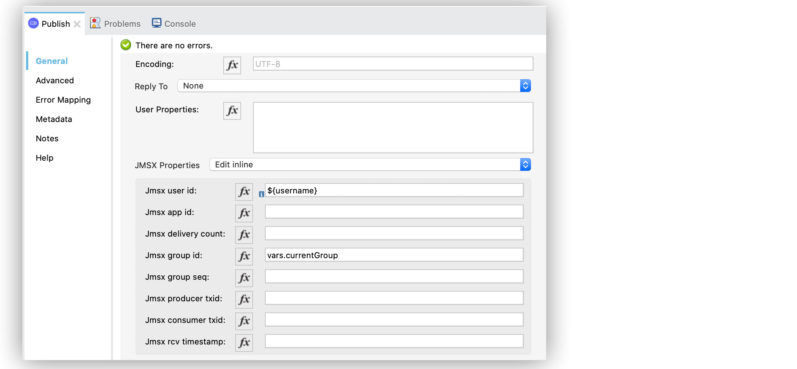Viewport: 797px width, 369px height.
Task: Click the fx icon for Jmsx group id
Action: pos(244,256)
